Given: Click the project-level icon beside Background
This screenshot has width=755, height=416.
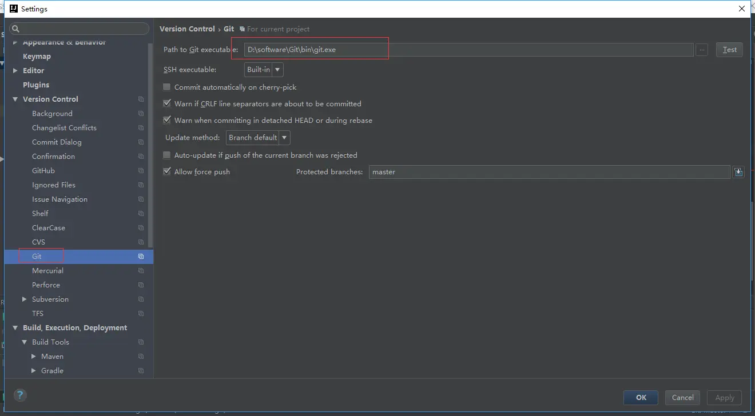Looking at the screenshot, I should (141, 114).
